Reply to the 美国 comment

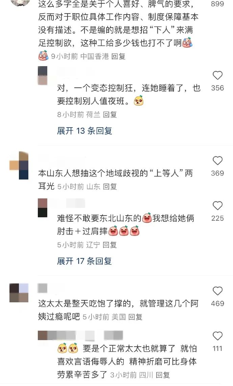(135, 317)
